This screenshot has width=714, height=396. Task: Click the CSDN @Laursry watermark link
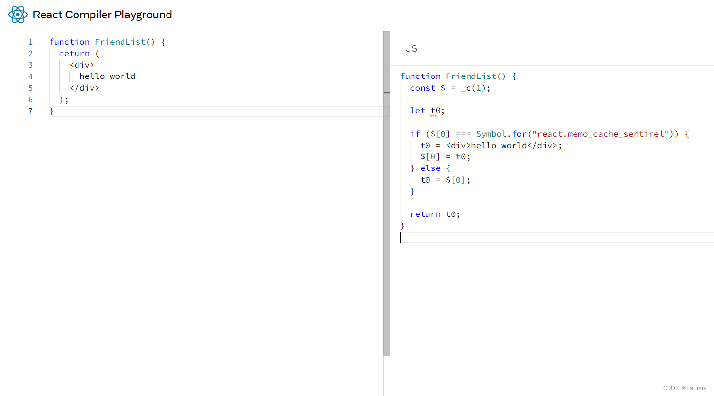pyautogui.click(x=685, y=388)
